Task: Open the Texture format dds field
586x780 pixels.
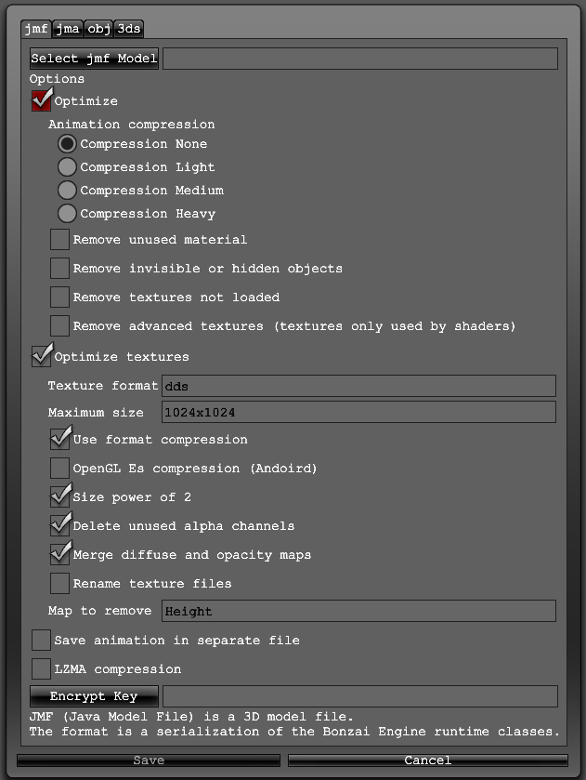Action: click(x=358, y=386)
